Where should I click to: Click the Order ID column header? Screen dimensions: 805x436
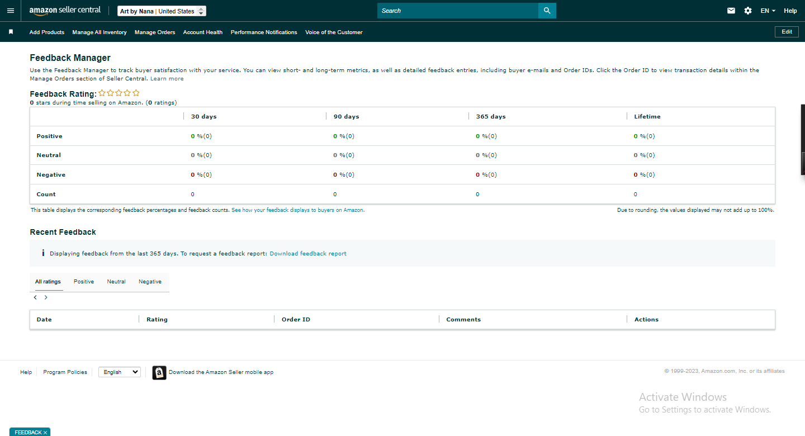point(296,320)
